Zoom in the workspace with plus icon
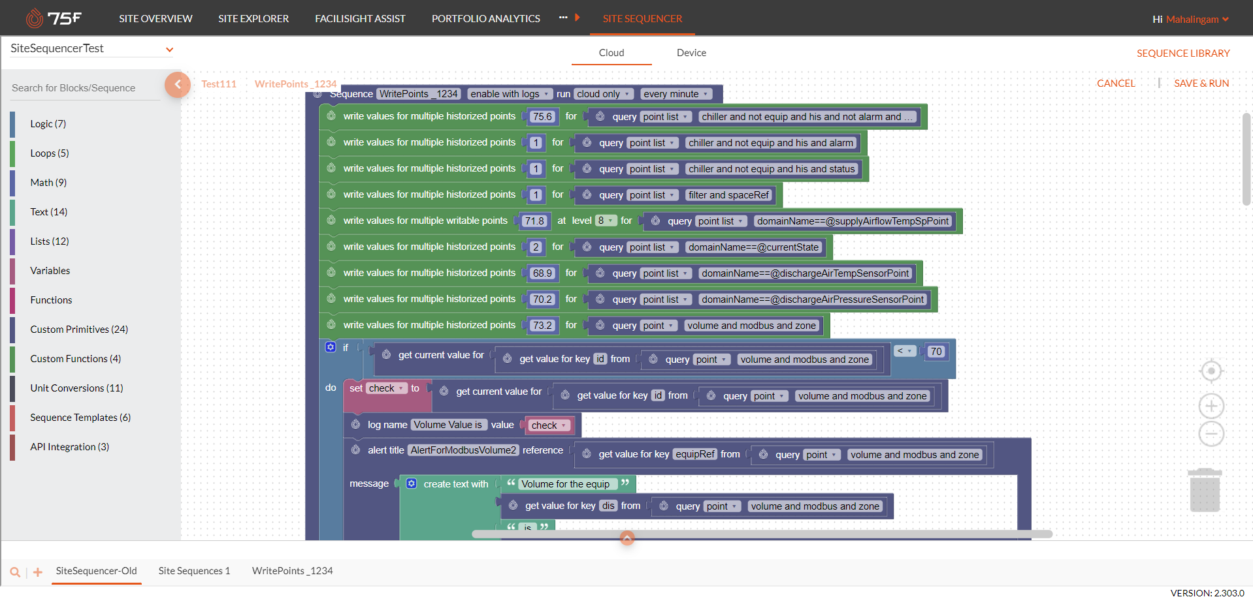This screenshot has width=1253, height=599. coord(1211,406)
